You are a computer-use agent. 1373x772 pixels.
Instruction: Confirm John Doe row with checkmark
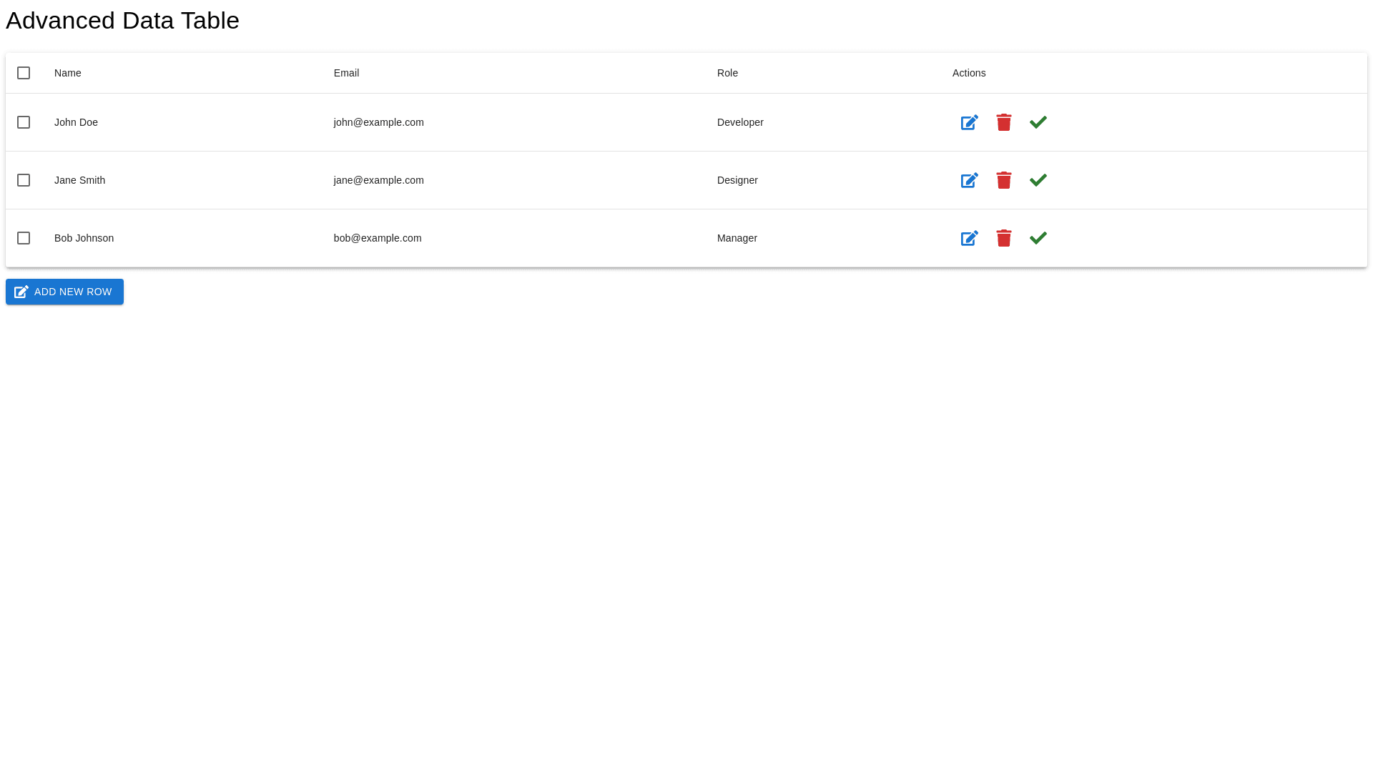click(1038, 122)
